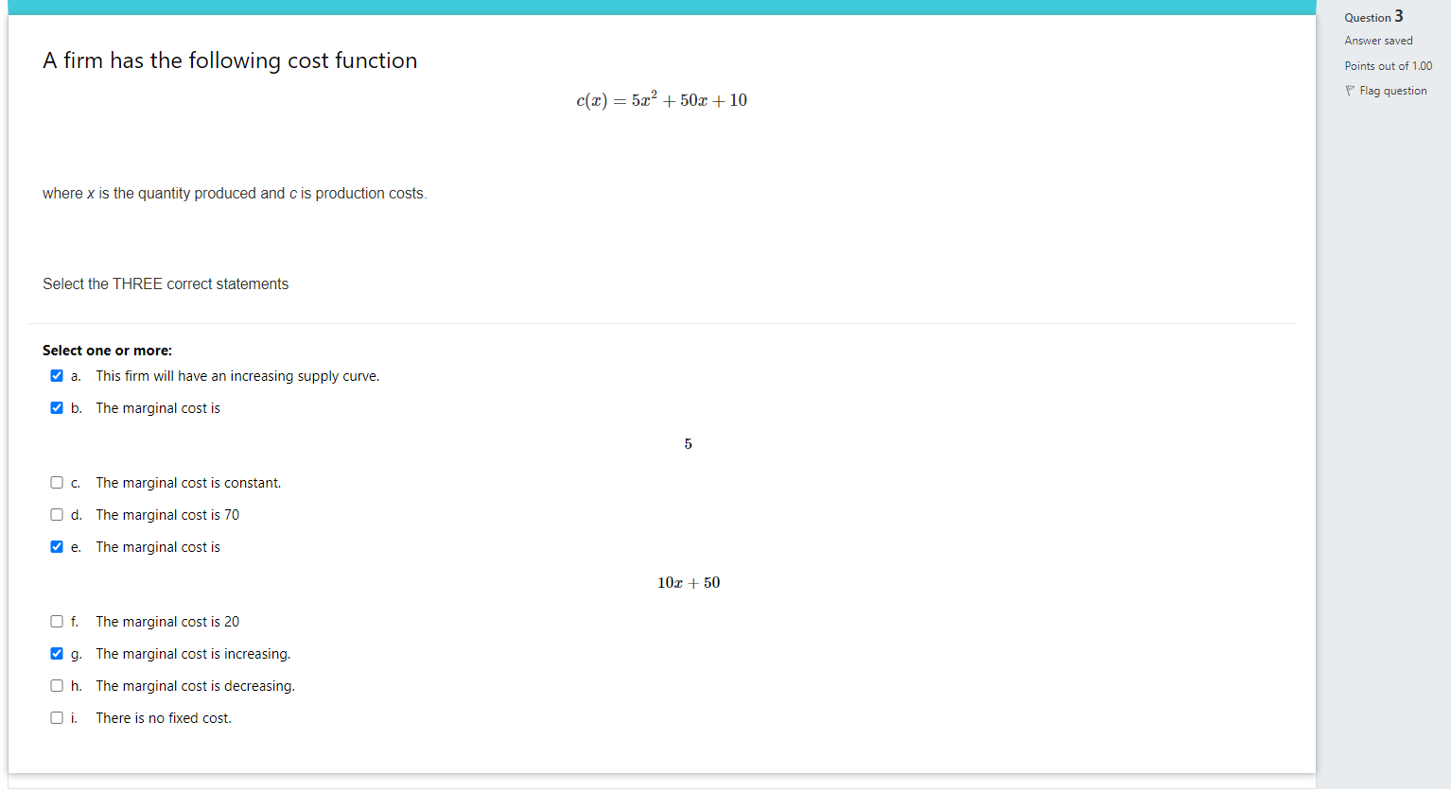Viewport: 1451px width, 790px height.
Task: Uncheck option g marginal cost is increasing
Action: [x=57, y=654]
